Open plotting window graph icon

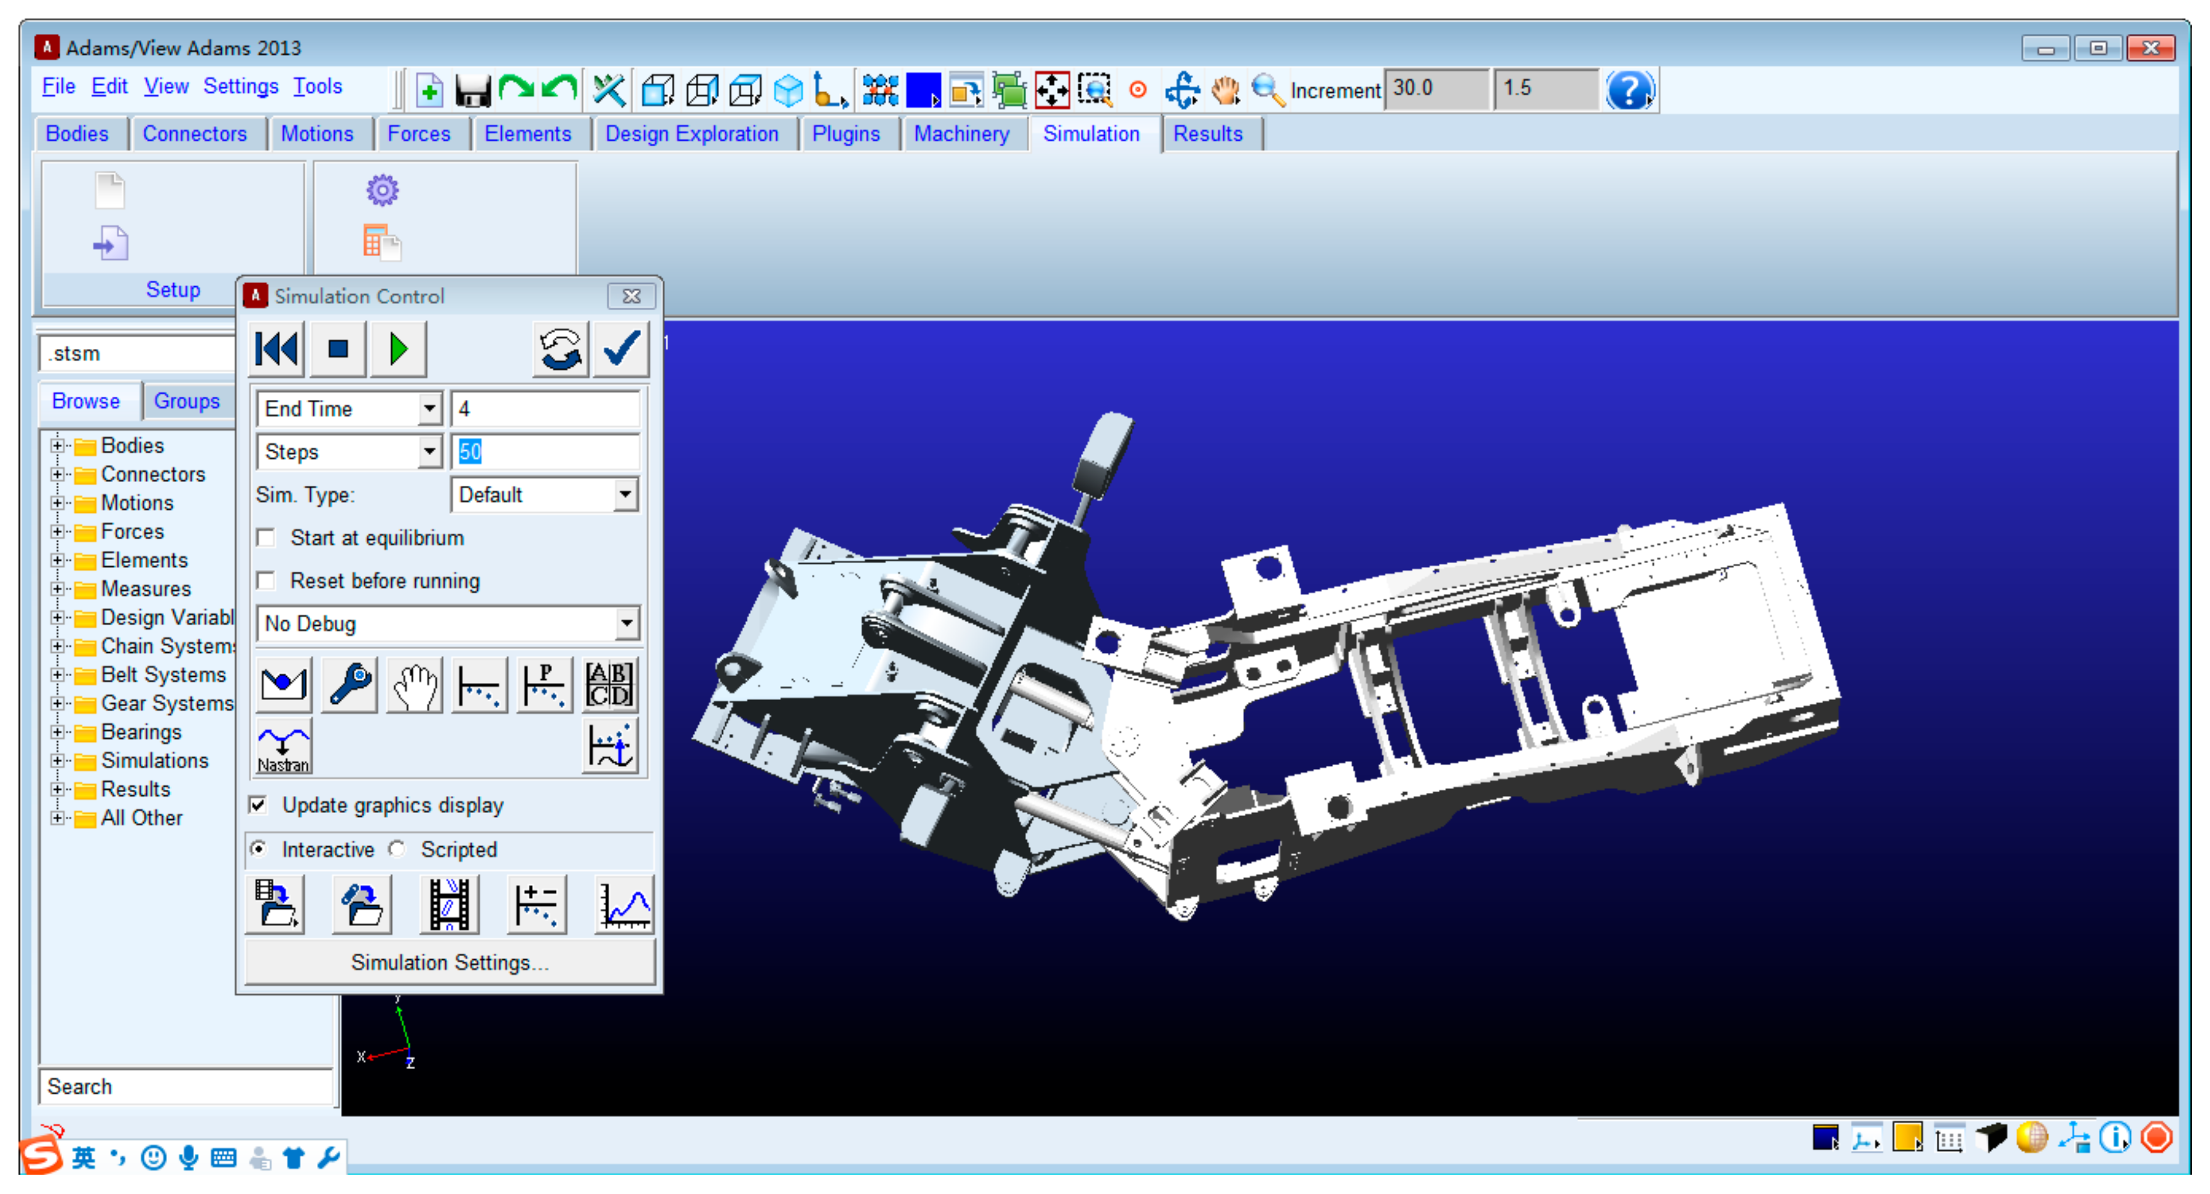(x=624, y=905)
